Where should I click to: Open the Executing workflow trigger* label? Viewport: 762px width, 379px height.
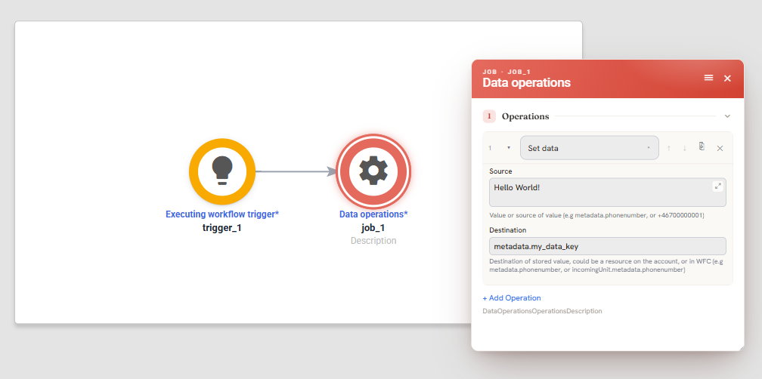[222, 214]
